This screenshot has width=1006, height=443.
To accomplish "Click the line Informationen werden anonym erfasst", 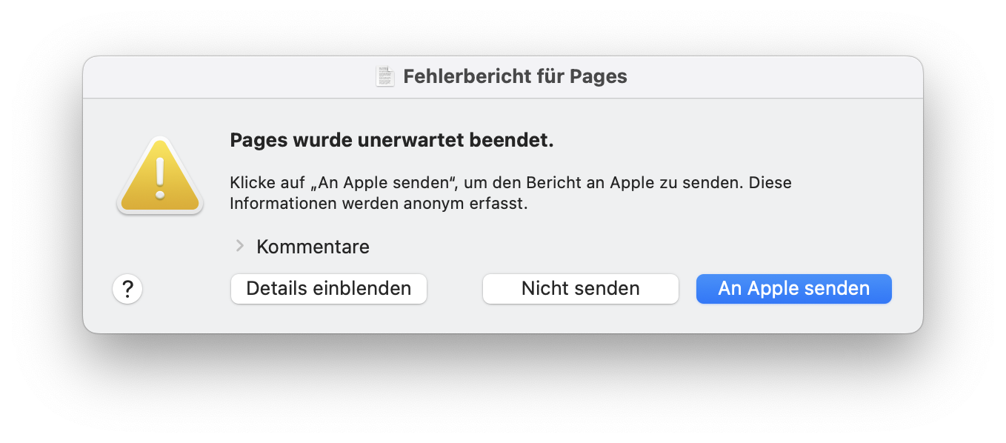I will tap(379, 204).
